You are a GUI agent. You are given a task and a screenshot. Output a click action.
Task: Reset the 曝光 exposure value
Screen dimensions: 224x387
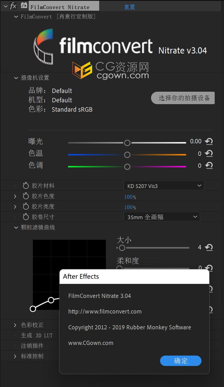point(209,141)
